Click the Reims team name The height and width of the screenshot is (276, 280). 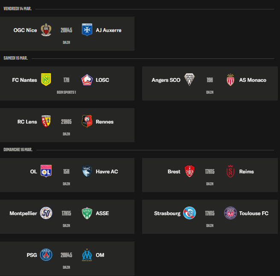[246, 171]
